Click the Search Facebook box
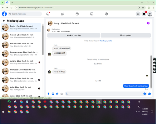The width and height of the screenshot is (156, 124). [x=25, y=14]
